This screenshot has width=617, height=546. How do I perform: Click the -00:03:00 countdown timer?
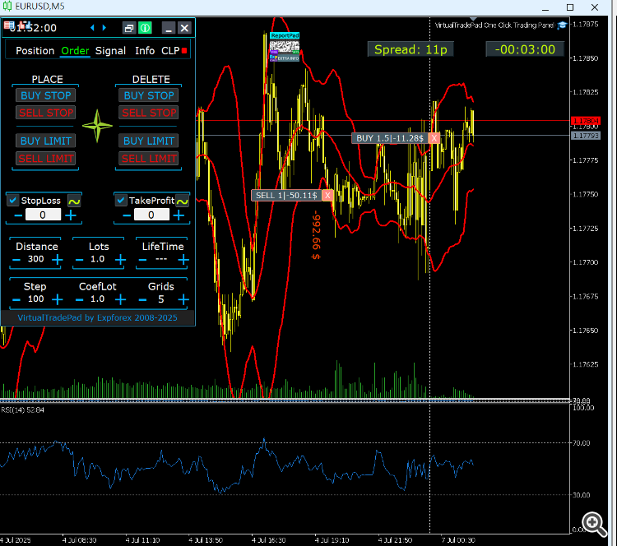(x=525, y=49)
